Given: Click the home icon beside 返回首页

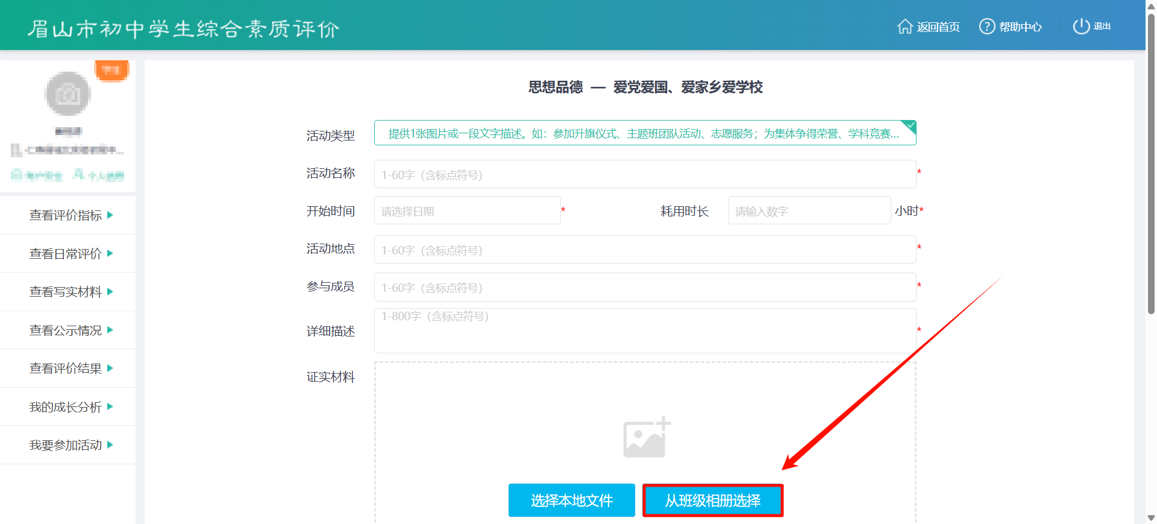Looking at the screenshot, I should click(905, 27).
